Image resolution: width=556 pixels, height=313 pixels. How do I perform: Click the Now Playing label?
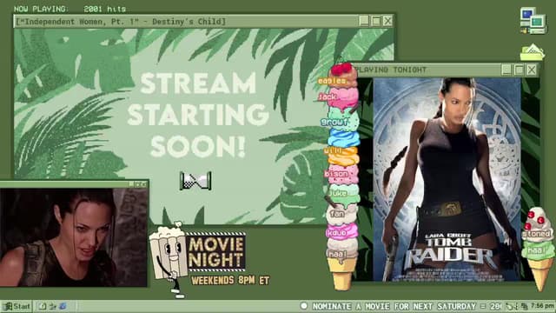(x=40, y=9)
